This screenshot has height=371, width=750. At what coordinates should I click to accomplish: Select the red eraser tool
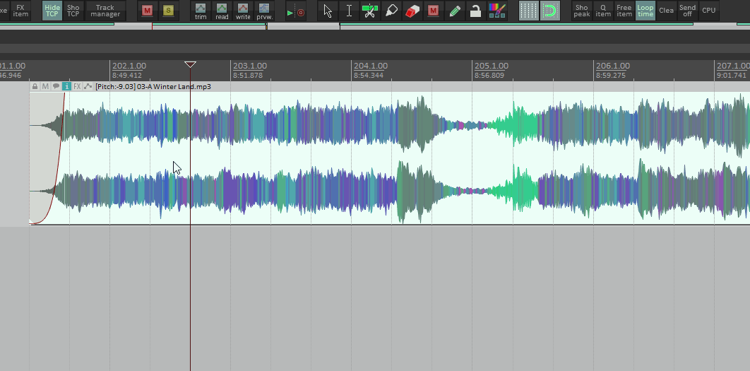click(x=412, y=11)
